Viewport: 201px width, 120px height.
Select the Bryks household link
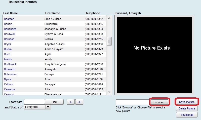[x=8, y=44]
